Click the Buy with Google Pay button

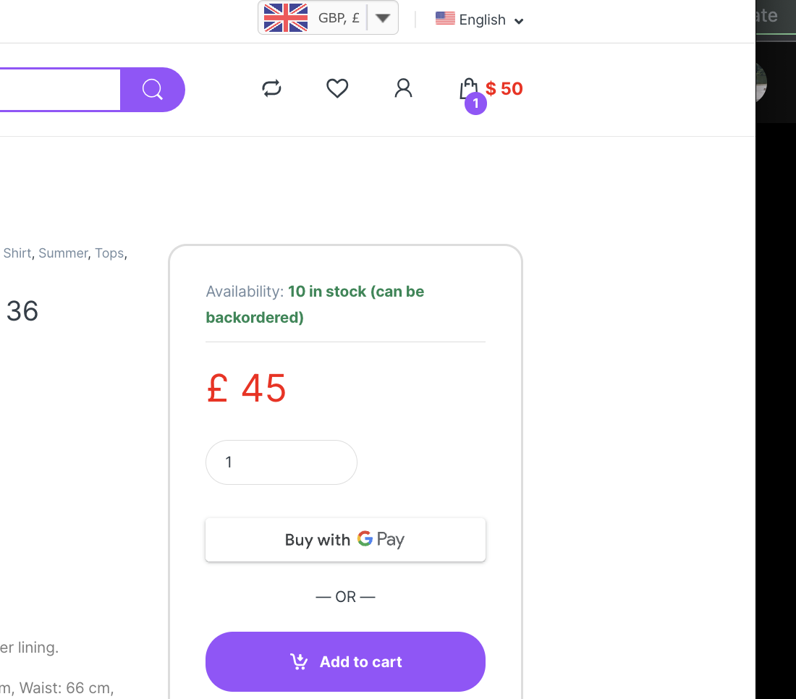coord(345,540)
